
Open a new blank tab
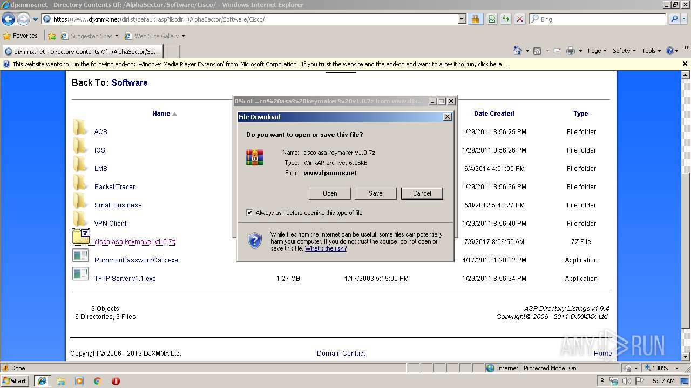pyautogui.click(x=172, y=52)
